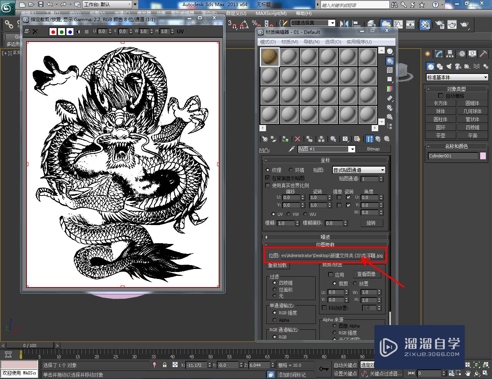
Task: Open 选项(O) menu in material editor
Action: [333, 42]
